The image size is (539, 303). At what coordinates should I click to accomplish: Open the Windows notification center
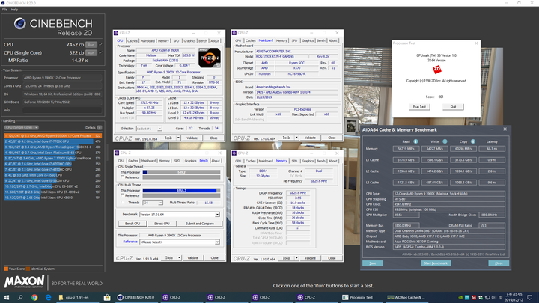click(x=530, y=297)
